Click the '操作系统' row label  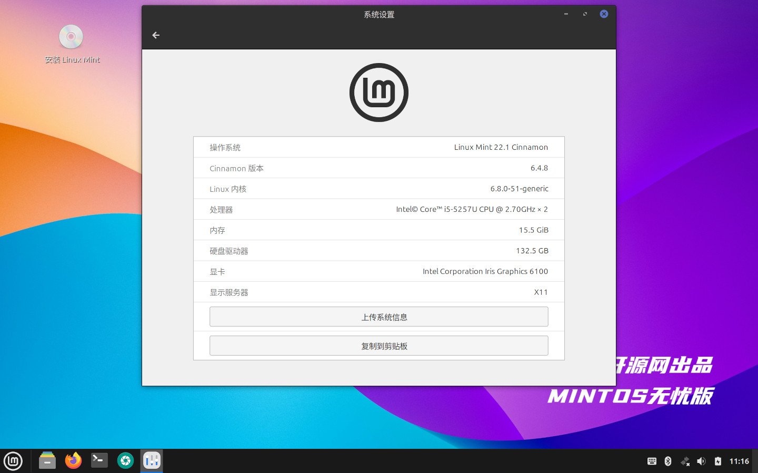(225, 148)
